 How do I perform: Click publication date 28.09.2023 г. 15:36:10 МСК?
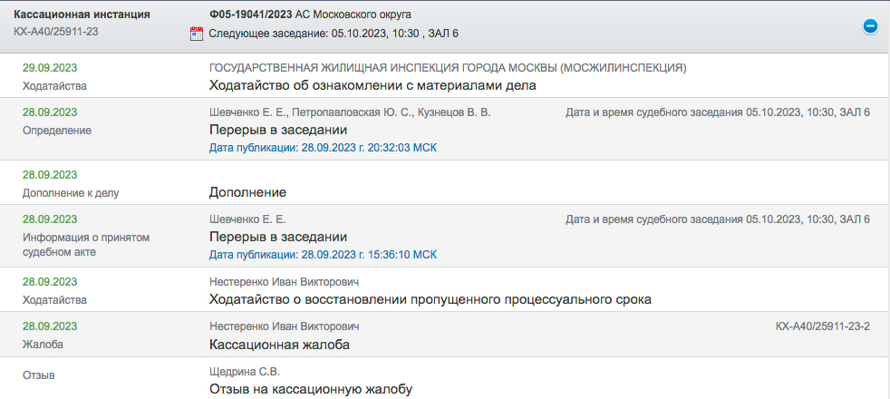(x=323, y=254)
